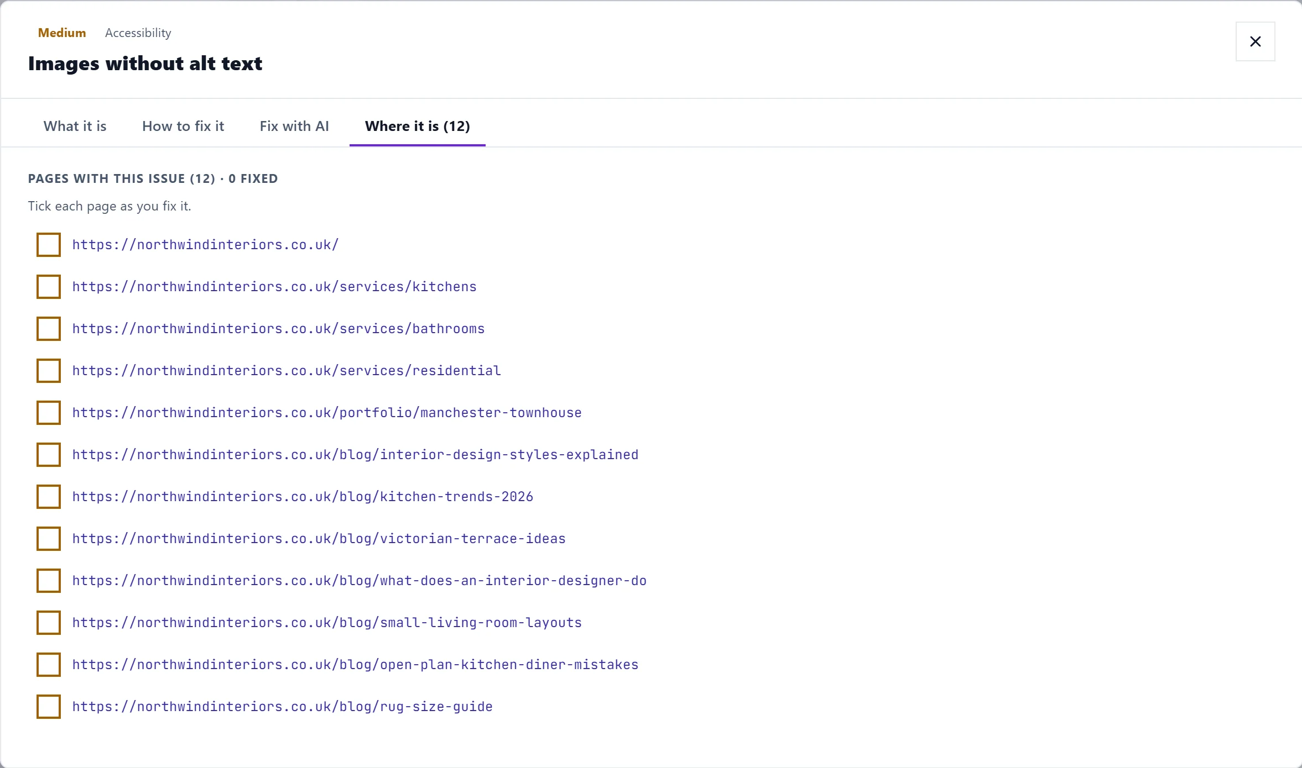
Task: Tick the checkbox for the homepage URL
Action: click(x=49, y=245)
